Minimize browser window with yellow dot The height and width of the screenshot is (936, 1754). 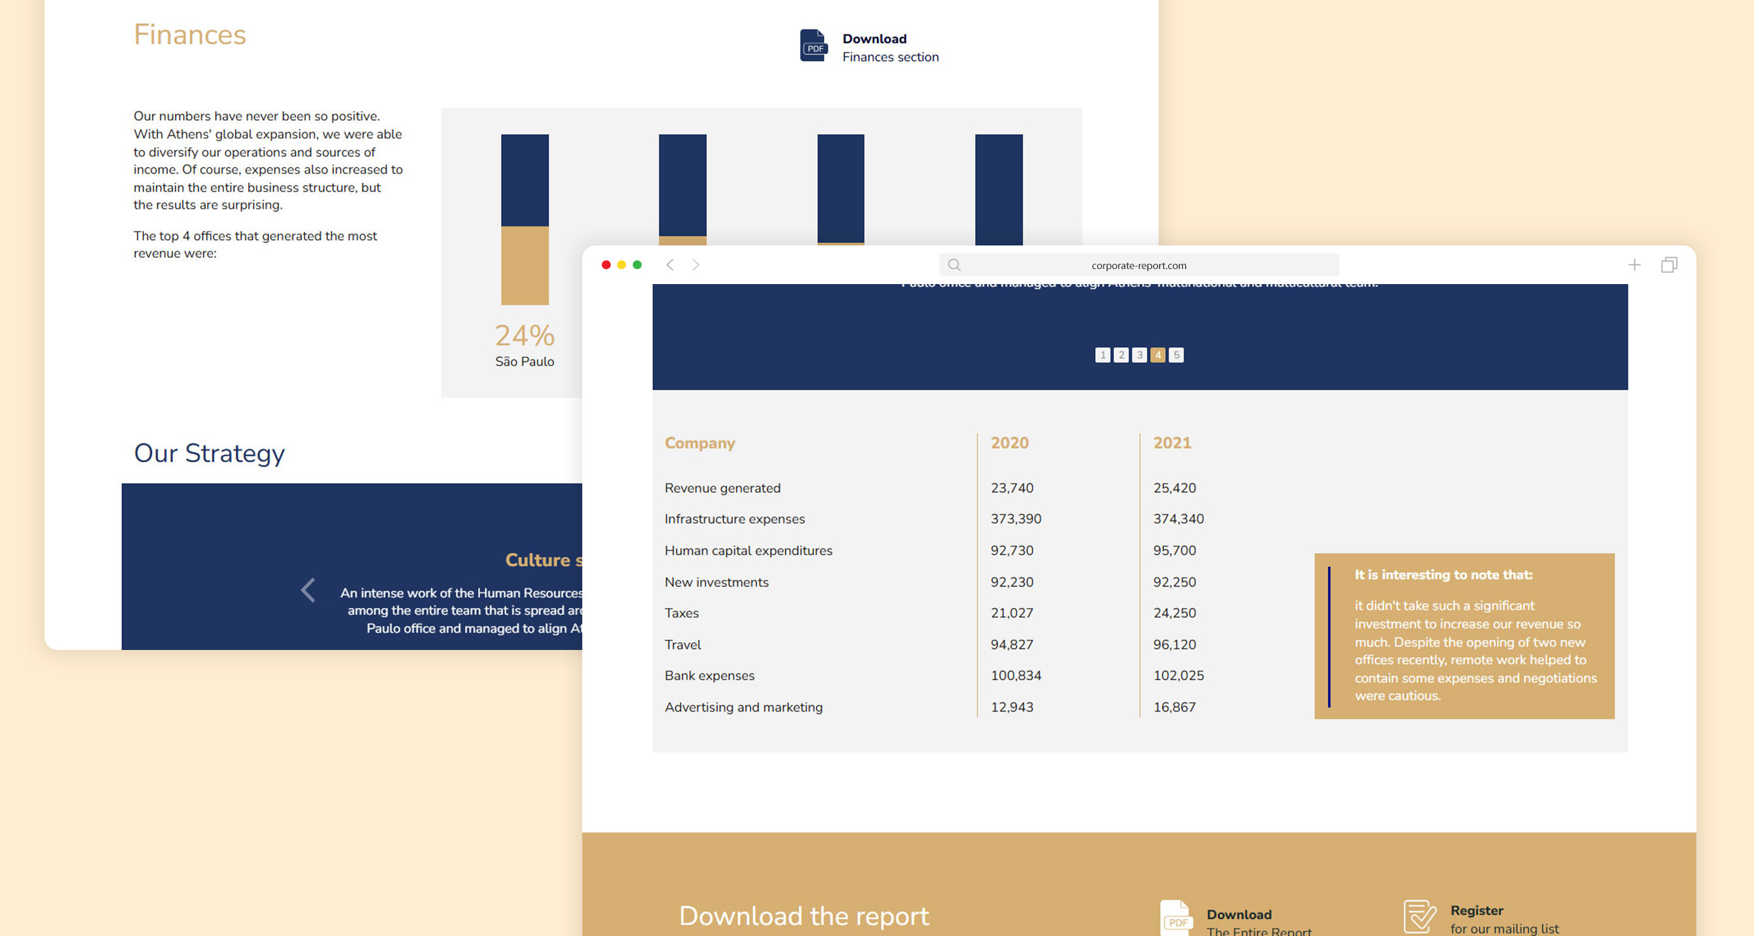click(622, 264)
